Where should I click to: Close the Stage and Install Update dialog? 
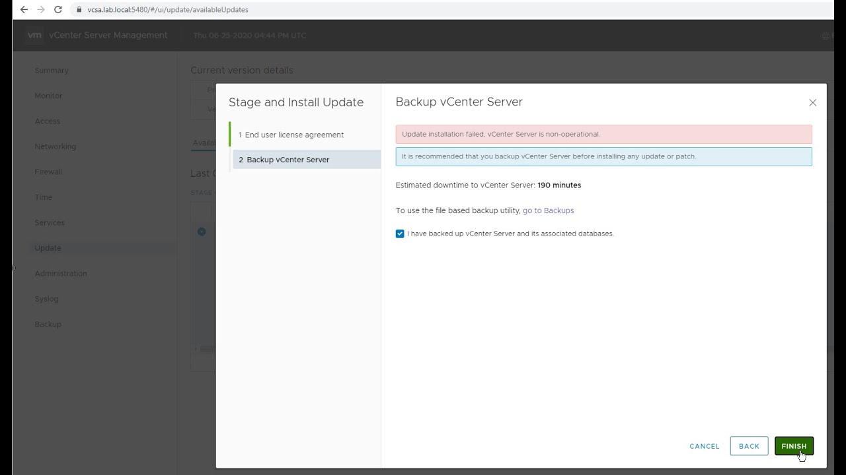pos(812,103)
